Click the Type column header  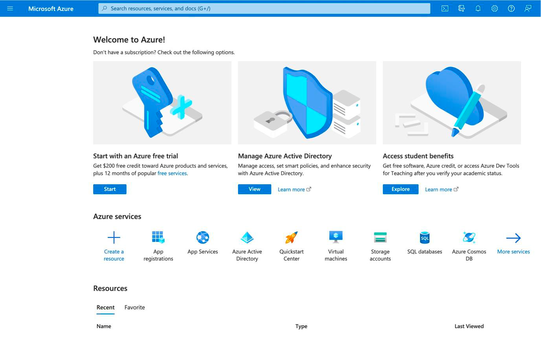pos(301,326)
